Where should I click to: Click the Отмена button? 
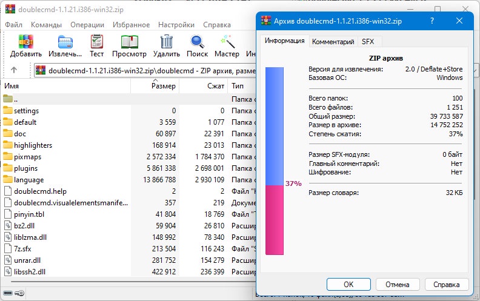[x=398, y=285]
